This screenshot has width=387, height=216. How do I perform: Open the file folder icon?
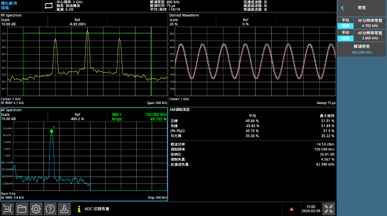22,209
